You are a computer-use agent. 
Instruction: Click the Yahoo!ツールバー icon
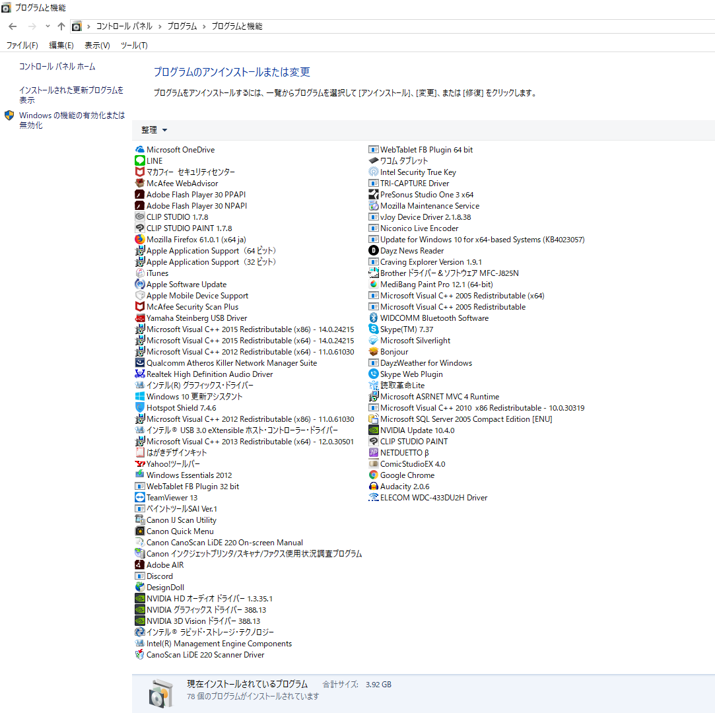[x=140, y=464]
